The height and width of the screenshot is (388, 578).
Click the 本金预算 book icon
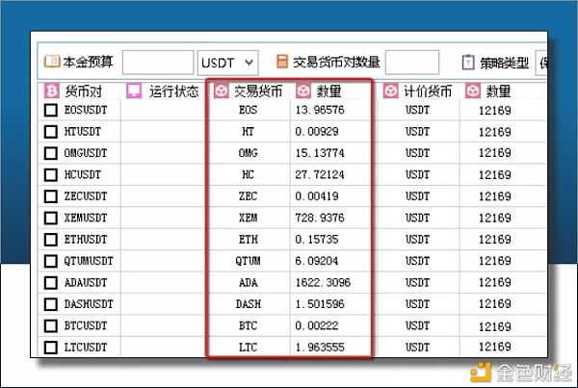[x=52, y=62]
